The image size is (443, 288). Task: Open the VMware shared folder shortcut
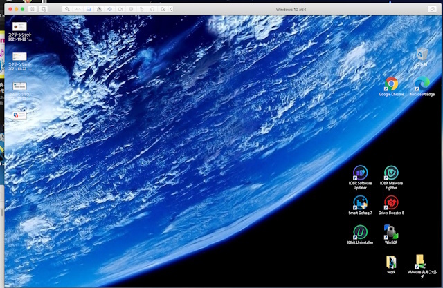tap(422, 267)
